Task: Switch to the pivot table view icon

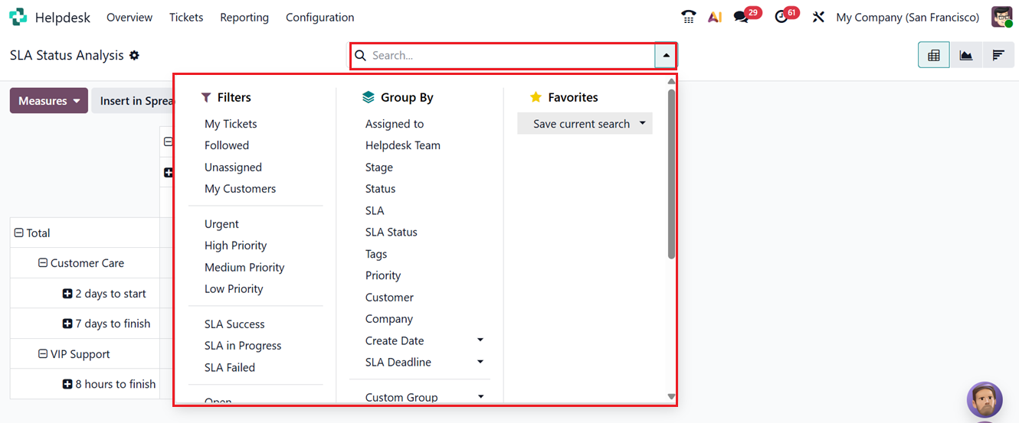Action: (x=933, y=55)
